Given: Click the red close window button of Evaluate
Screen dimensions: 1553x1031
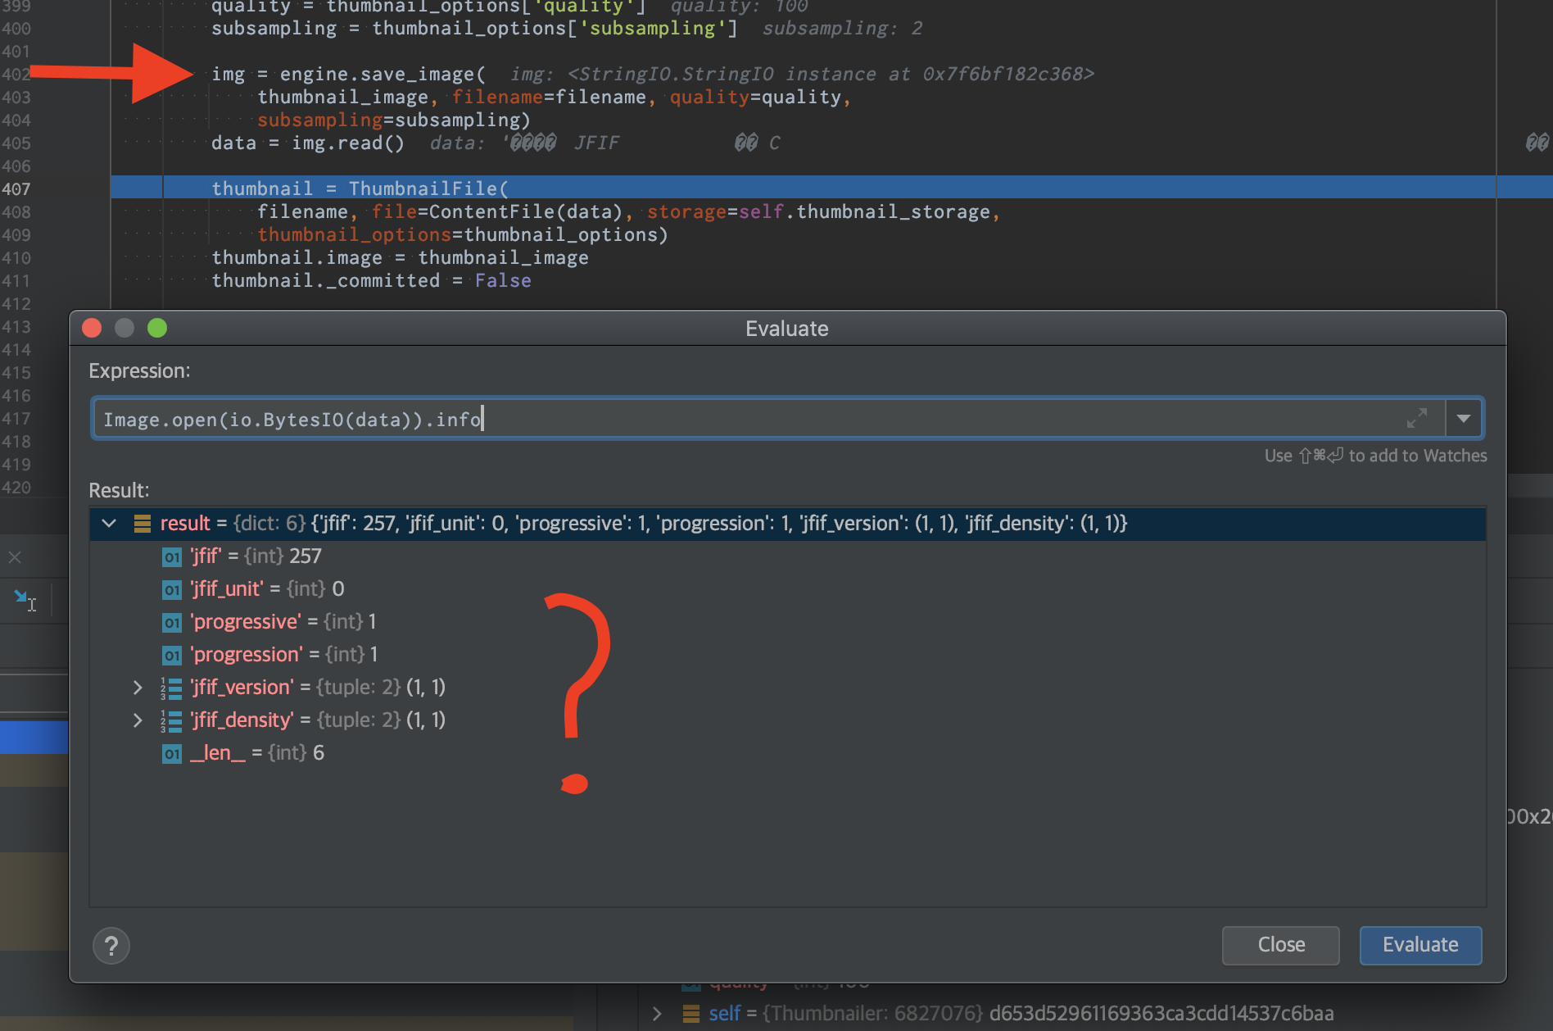Looking at the screenshot, I should pos(92,328).
